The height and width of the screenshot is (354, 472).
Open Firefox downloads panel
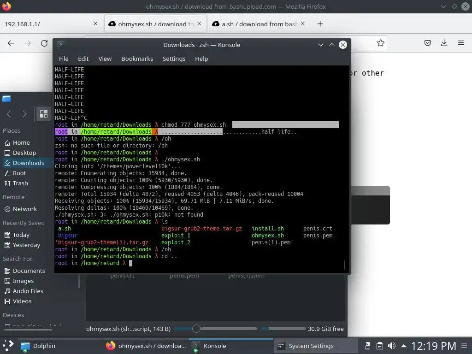[444, 43]
